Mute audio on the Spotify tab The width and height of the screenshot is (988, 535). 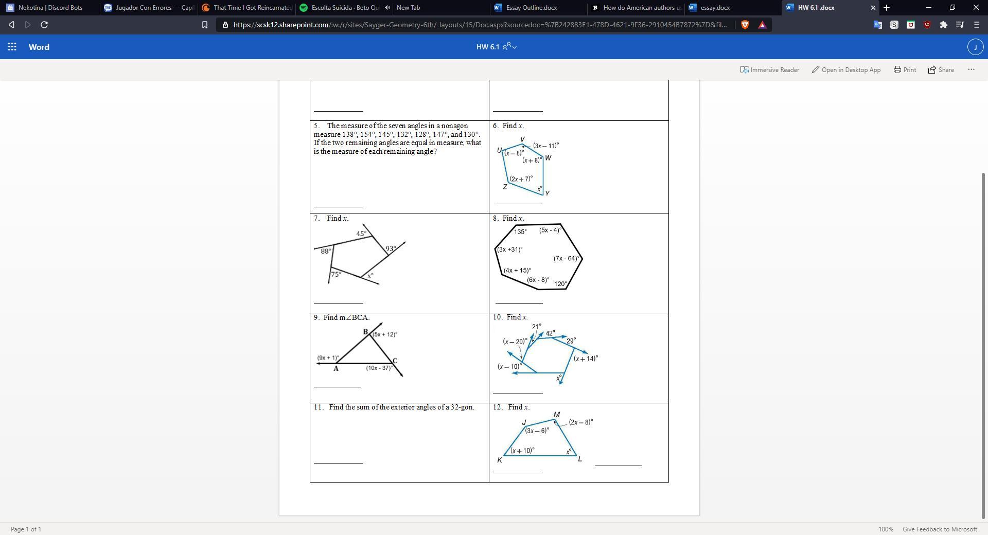click(x=387, y=8)
